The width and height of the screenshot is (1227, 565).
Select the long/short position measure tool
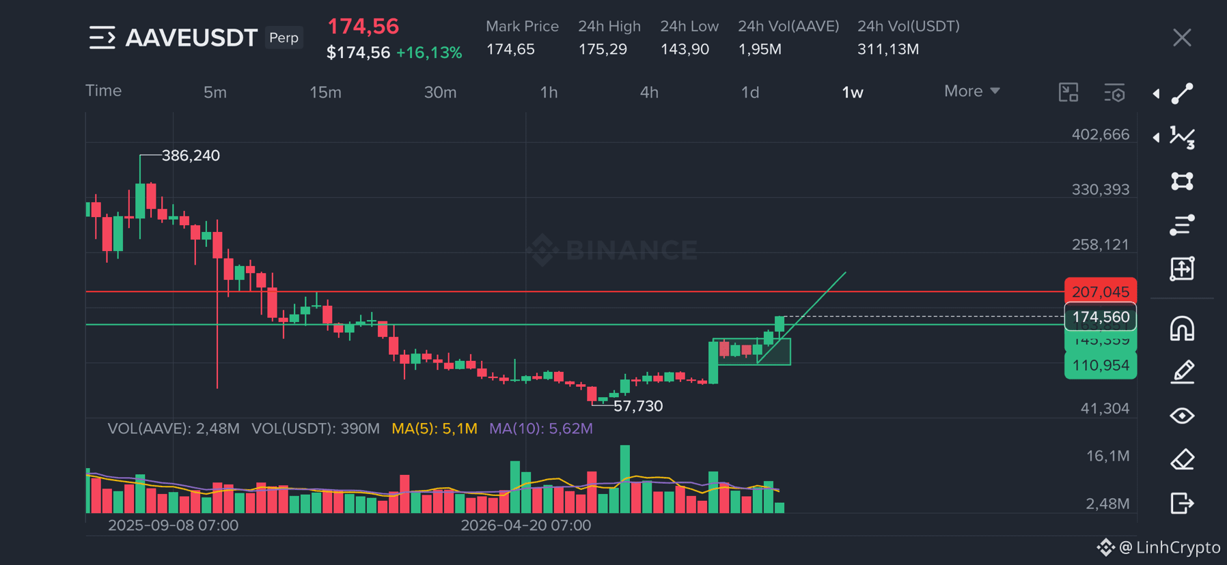pos(1183,269)
